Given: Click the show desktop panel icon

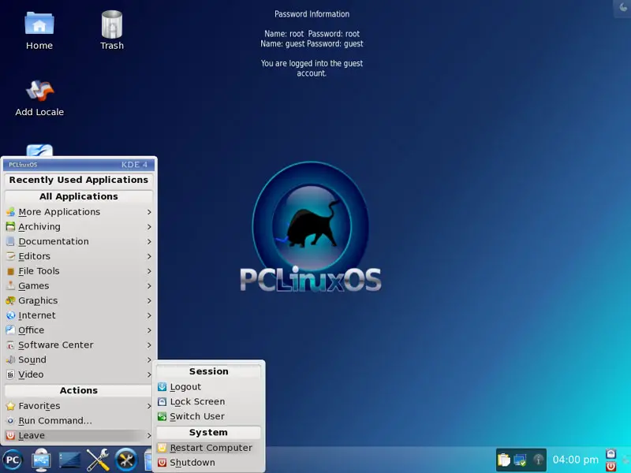Looking at the screenshot, I should click(x=69, y=460).
